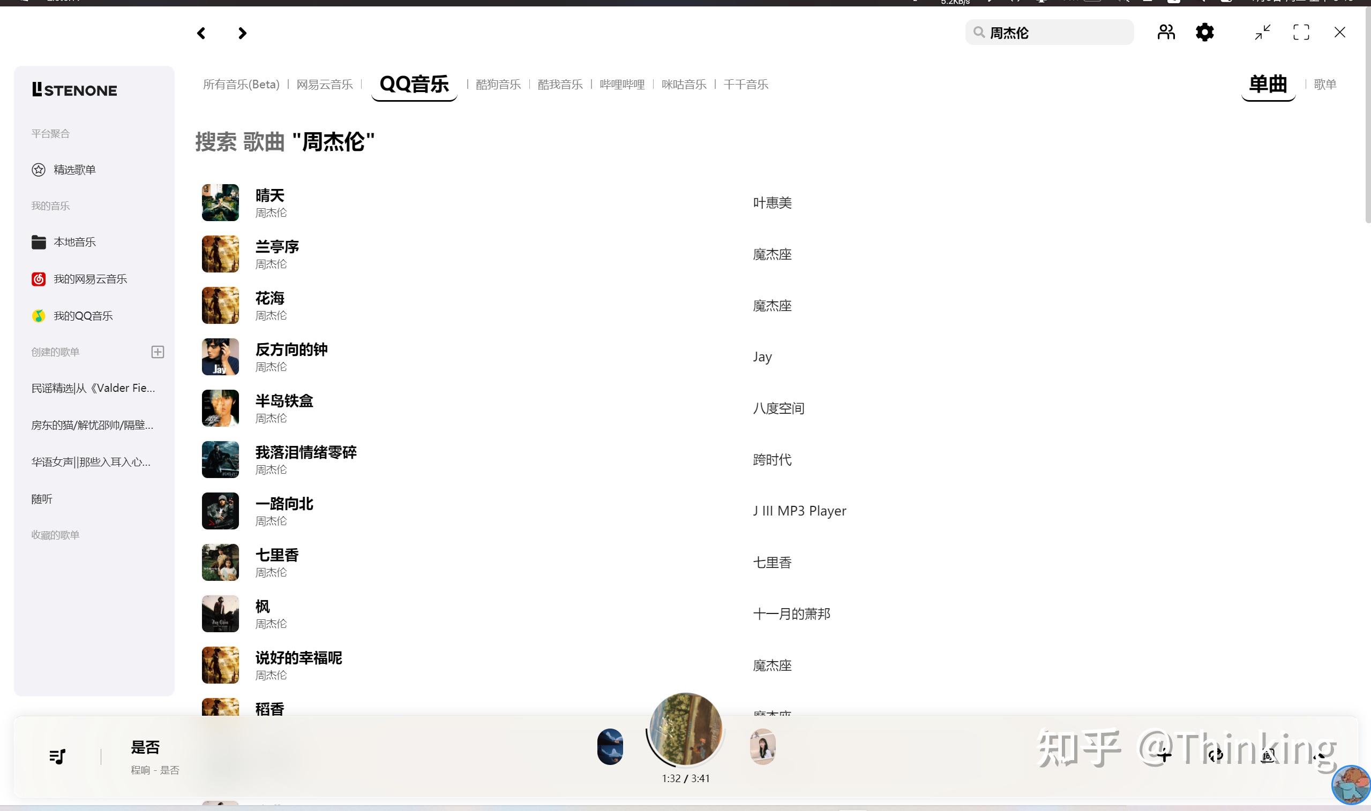Open the settings gear icon
Viewport: 1371px width, 811px height.
(x=1205, y=32)
